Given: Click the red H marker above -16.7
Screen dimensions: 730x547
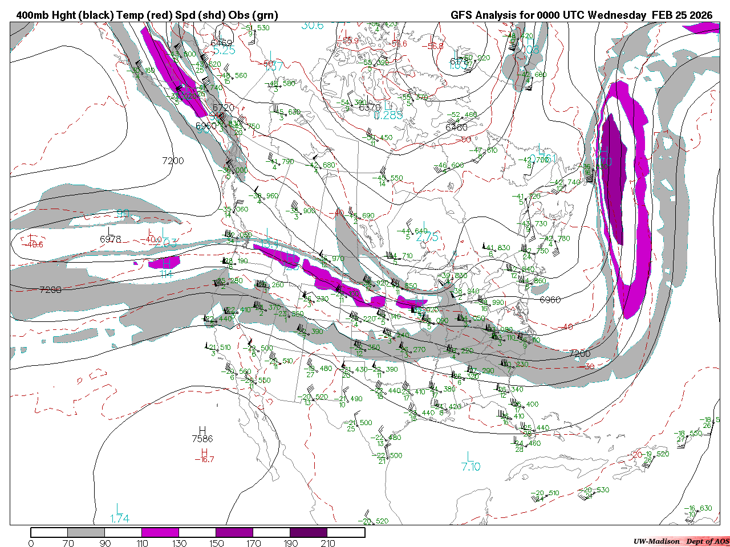Looking at the screenshot, I should (204, 451).
